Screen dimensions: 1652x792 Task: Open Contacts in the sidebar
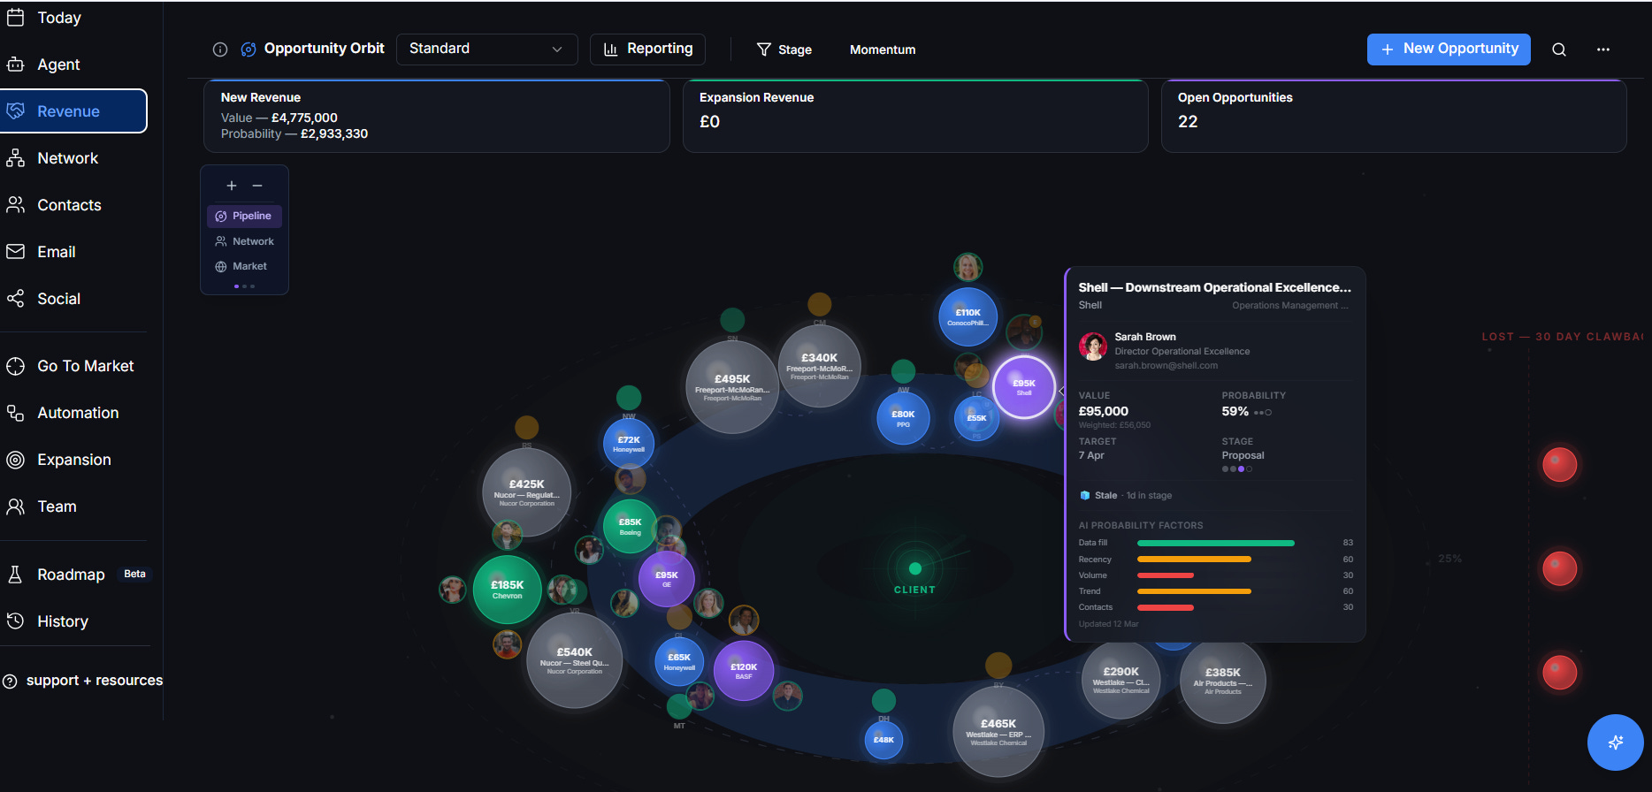tap(69, 205)
